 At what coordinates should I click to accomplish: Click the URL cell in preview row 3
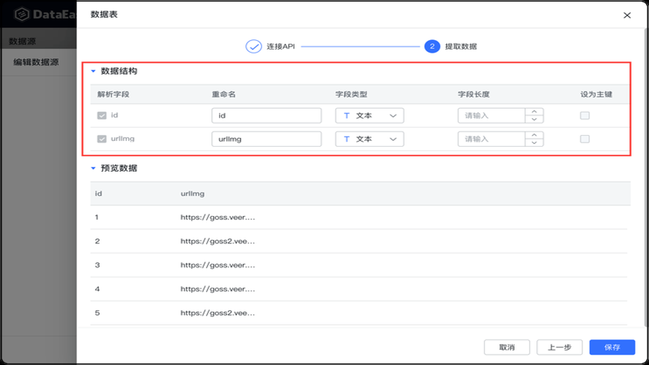point(218,265)
